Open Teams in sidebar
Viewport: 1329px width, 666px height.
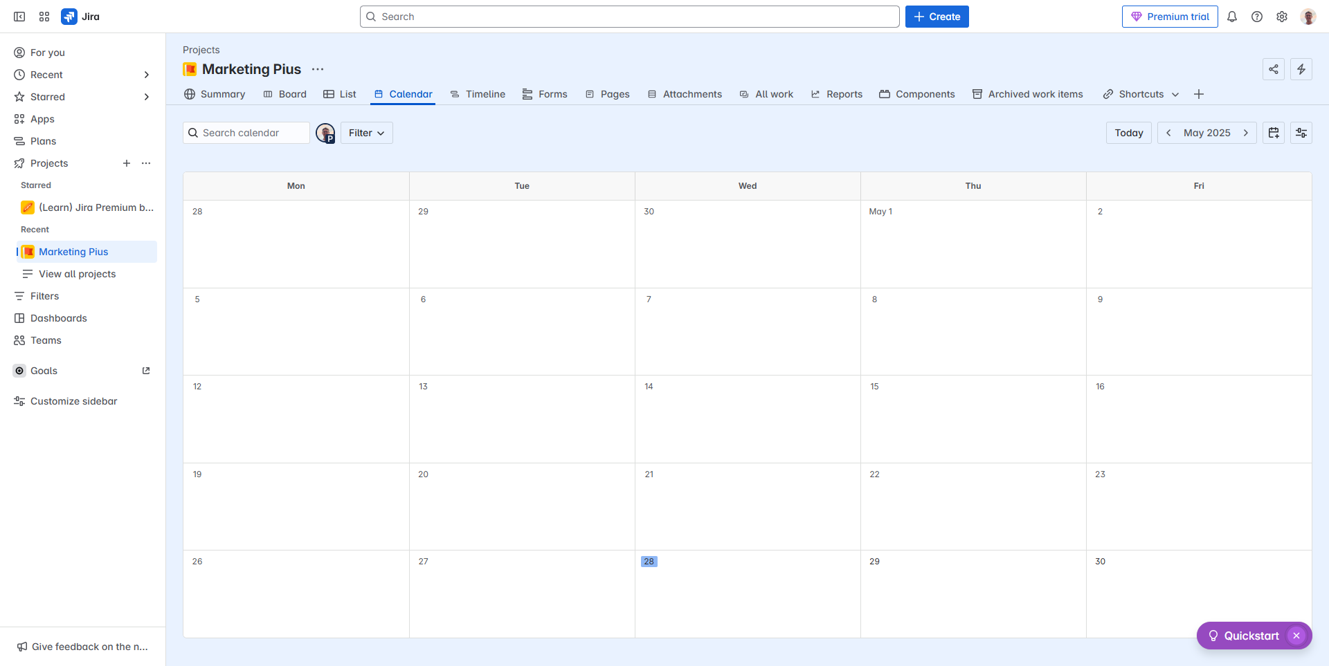(x=83, y=340)
